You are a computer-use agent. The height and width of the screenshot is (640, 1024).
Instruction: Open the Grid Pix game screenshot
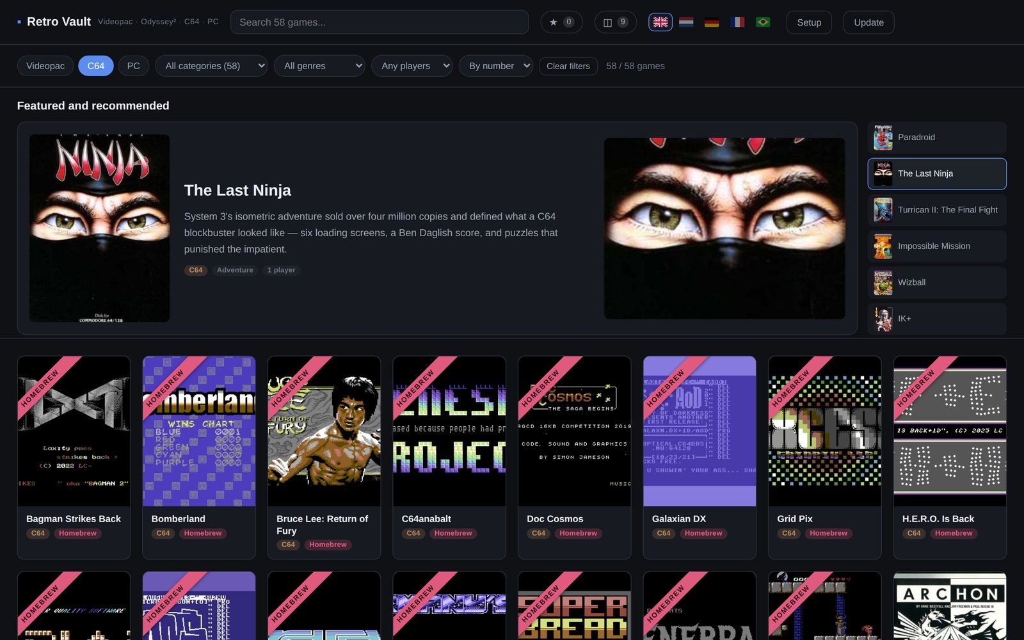824,431
